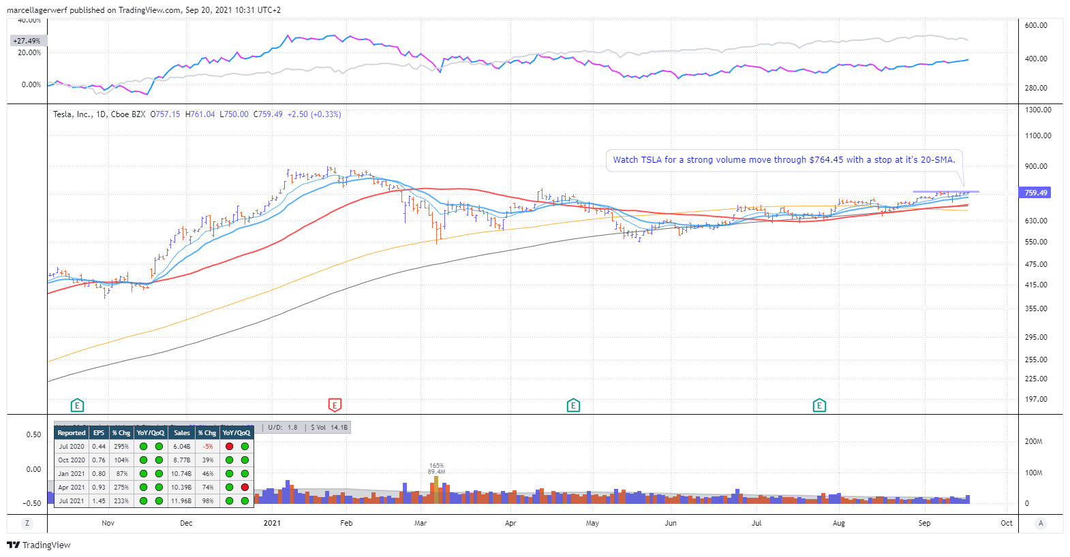Click the red indicator dot in the Apr 2021 row
The width and height of the screenshot is (1070, 557).
(245, 488)
